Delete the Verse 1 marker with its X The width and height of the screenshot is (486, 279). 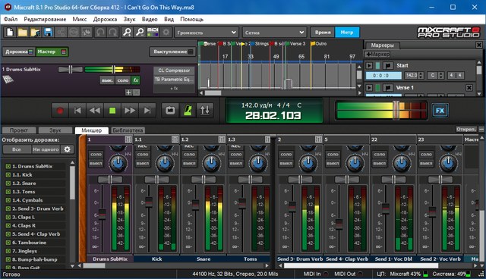pyautogui.click(x=469, y=88)
